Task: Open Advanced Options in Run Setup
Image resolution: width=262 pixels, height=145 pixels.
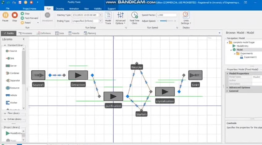Action: pos(120,18)
